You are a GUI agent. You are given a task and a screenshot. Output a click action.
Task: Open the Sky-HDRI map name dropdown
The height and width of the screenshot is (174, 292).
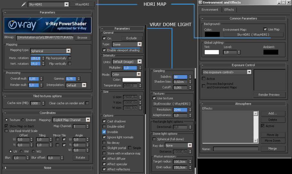[66, 4]
